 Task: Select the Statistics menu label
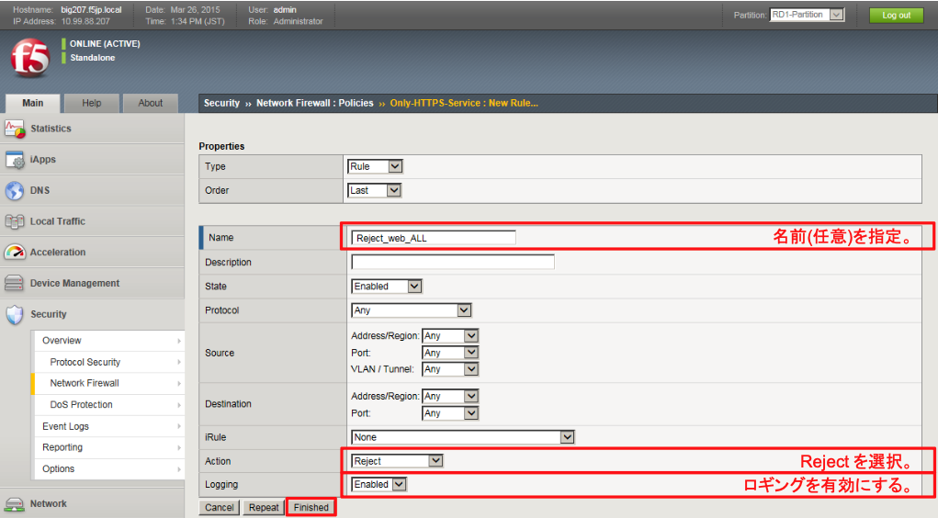click(51, 129)
